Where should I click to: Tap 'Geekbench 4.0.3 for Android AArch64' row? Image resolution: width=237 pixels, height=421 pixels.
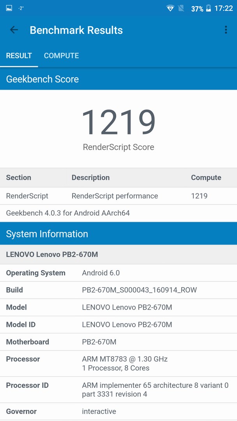click(x=118, y=213)
